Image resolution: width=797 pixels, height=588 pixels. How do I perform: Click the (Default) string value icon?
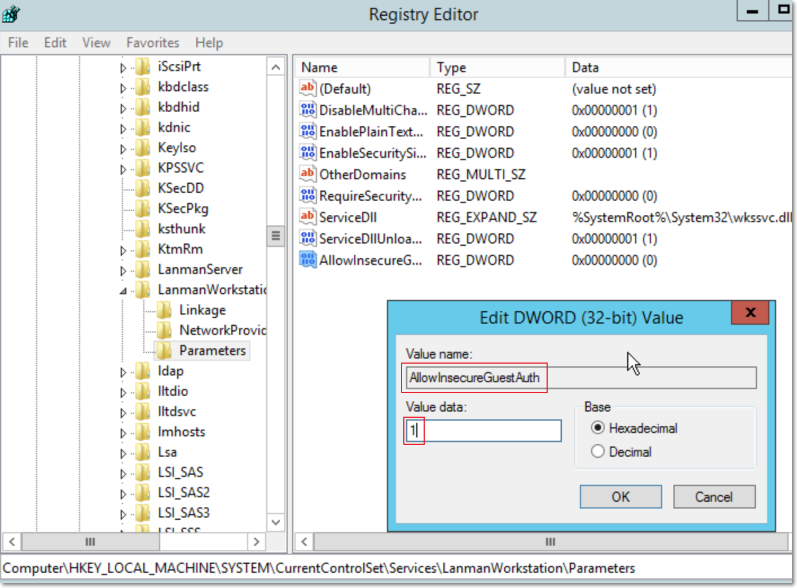307,89
